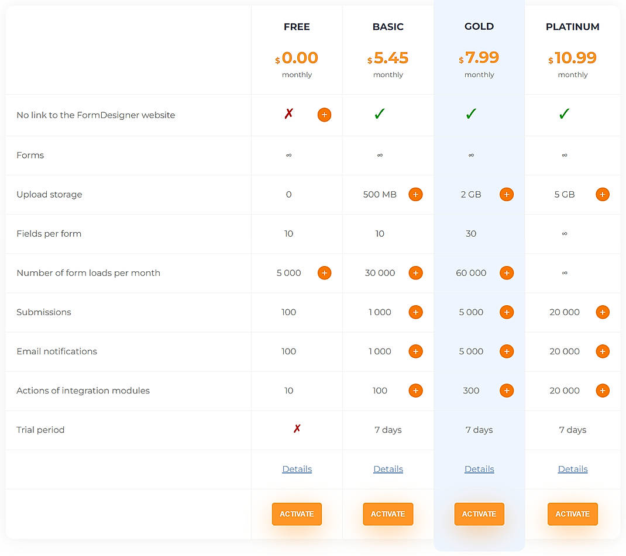This screenshot has width=626, height=556.
Task: Add more to Basic plan Submissions
Action: 415,312
